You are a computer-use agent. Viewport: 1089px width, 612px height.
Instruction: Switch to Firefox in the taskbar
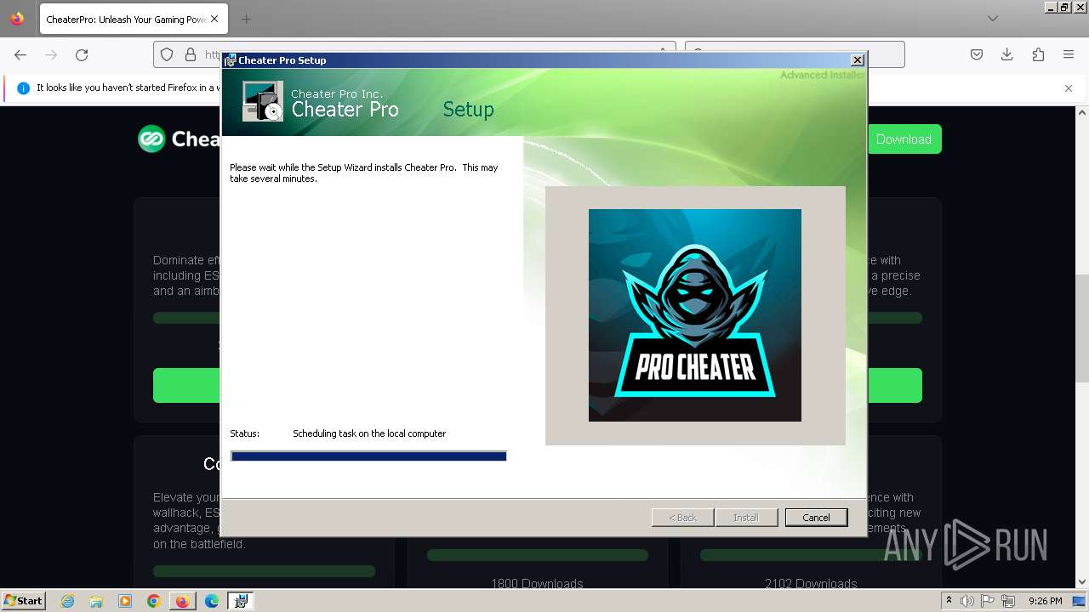[182, 601]
